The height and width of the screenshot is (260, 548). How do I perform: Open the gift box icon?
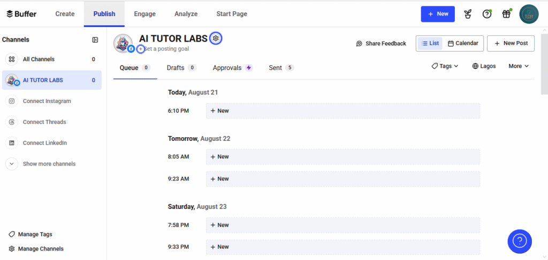tap(506, 14)
